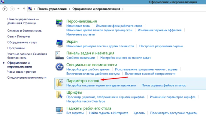Click the control panel icon in address bar

[x=30, y=9]
